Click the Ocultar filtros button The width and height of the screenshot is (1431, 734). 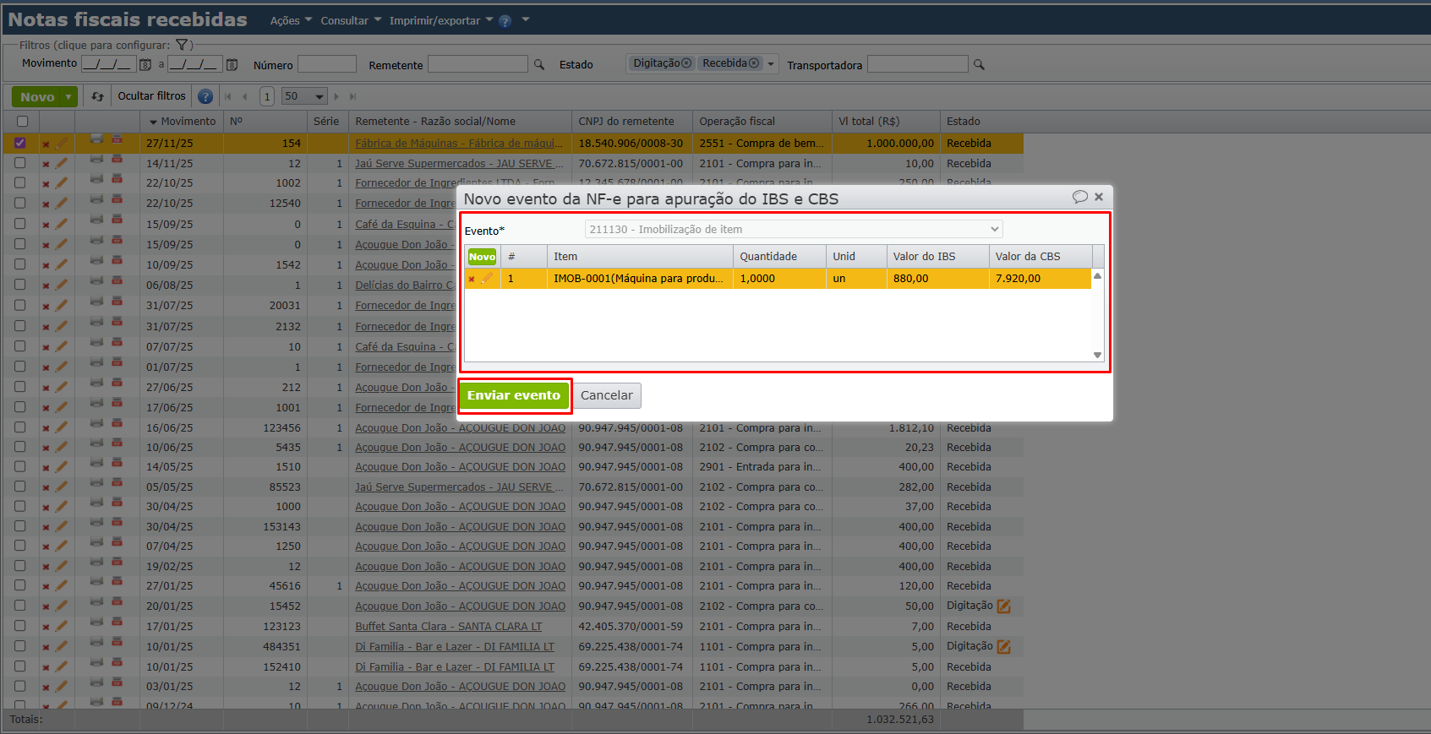point(151,96)
